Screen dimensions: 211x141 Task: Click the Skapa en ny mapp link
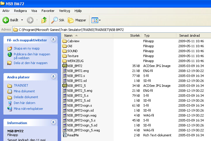(27, 48)
